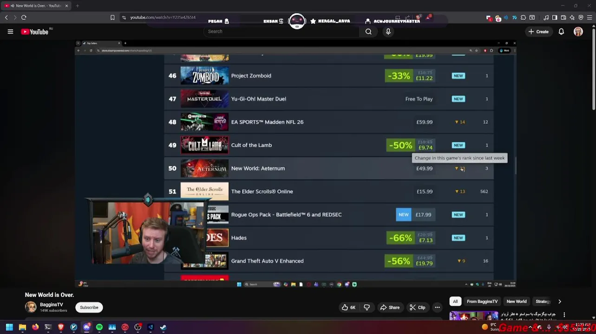This screenshot has height=334, width=596.
Task: Open Steam from the taskbar
Action: pos(163,327)
